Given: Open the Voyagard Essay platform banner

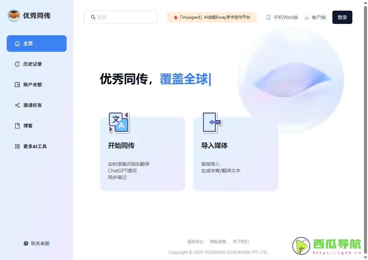Looking at the screenshot, I should click(212, 17).
